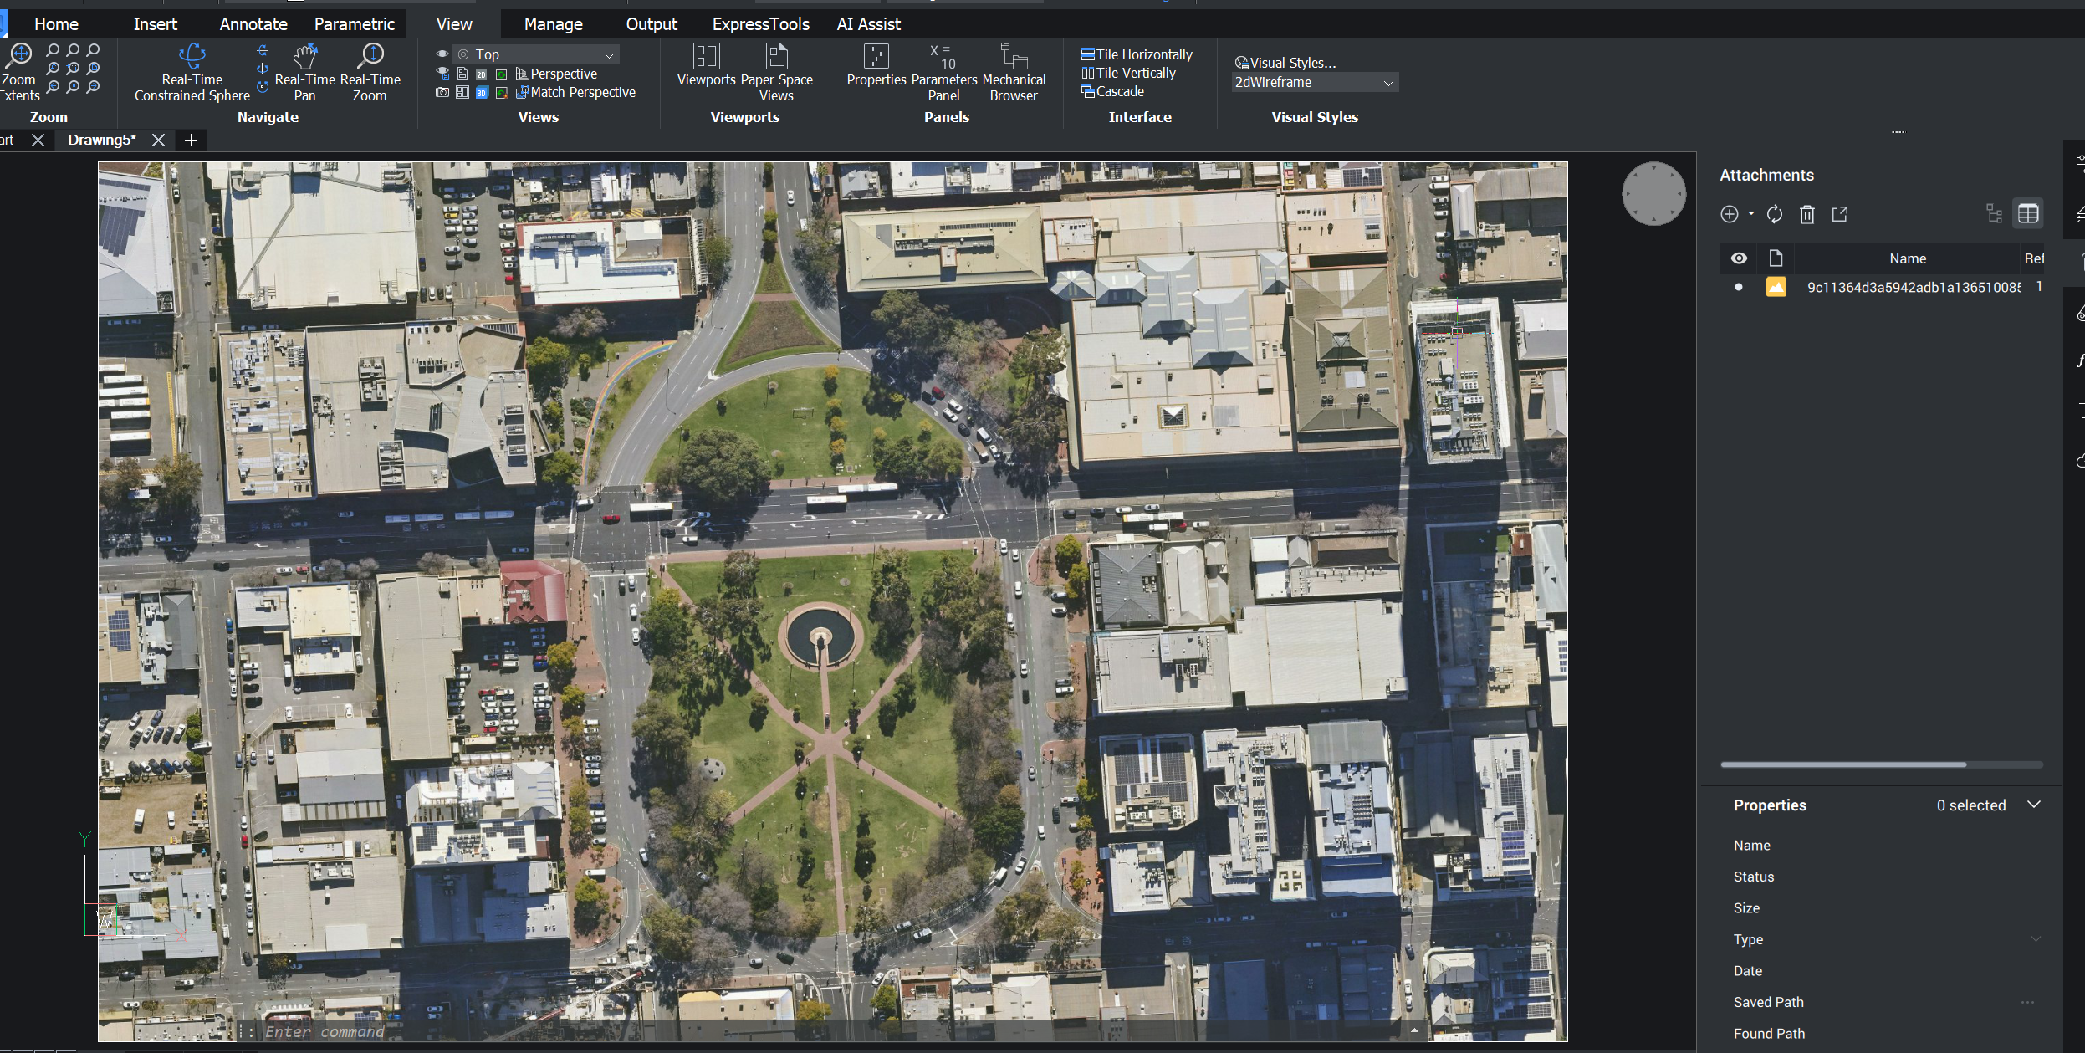Switch to the Manage ribbon tab
This screenshot has height=1053, width=2085.
[553, 24]
